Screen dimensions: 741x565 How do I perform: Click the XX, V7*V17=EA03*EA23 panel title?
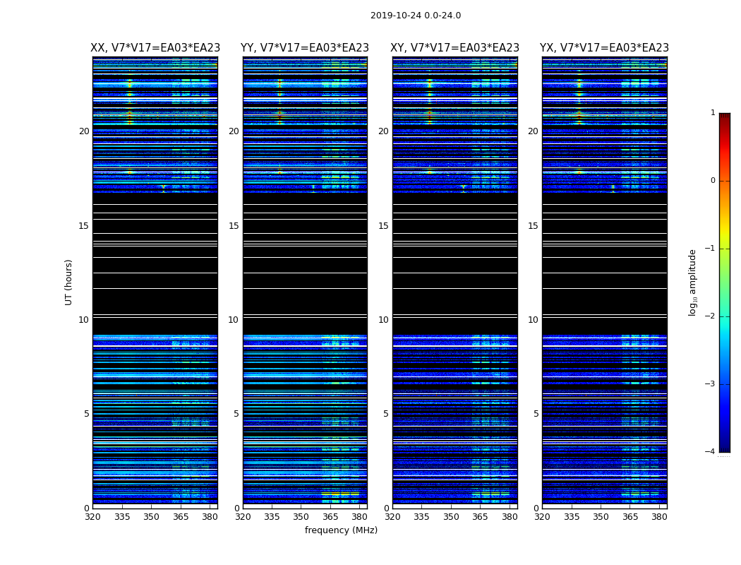pyautogui.click(x=155, y=48)
